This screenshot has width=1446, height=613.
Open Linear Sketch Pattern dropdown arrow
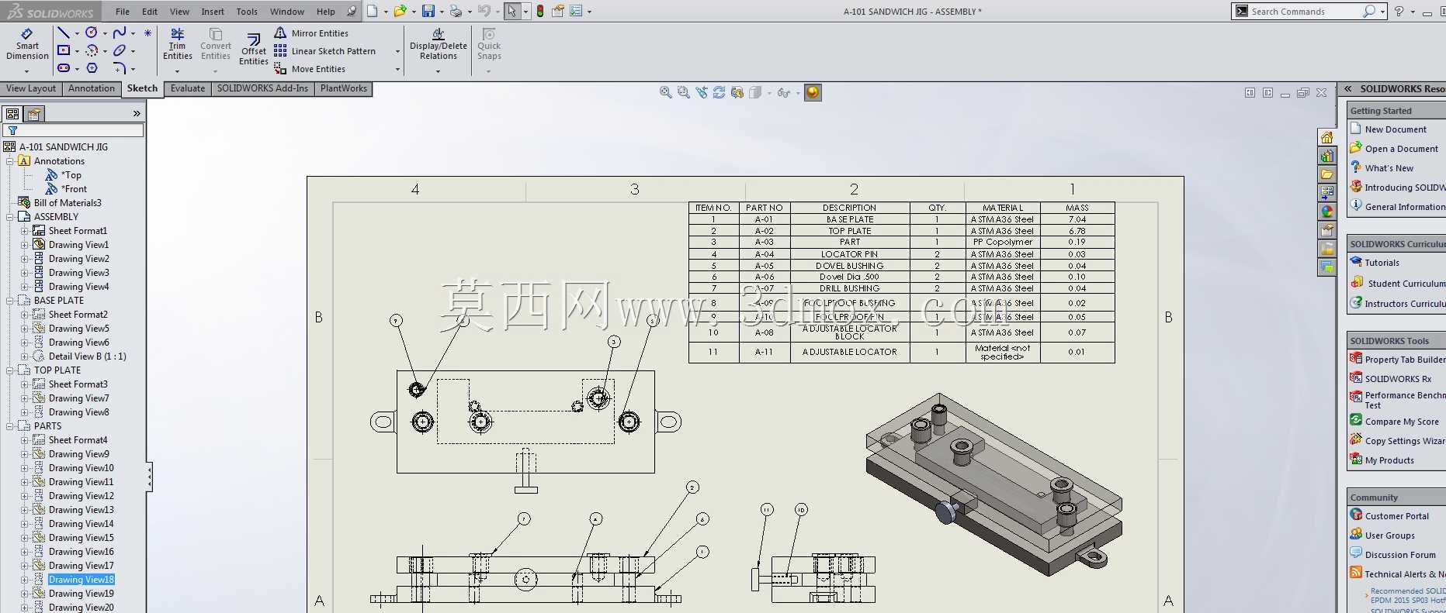(x=397, y=52)
